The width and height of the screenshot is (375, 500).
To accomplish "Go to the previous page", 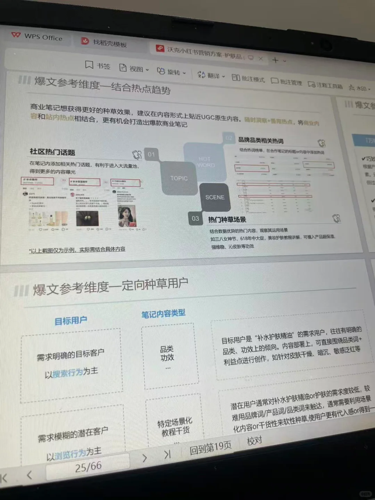I will click(x=30, y=475).
